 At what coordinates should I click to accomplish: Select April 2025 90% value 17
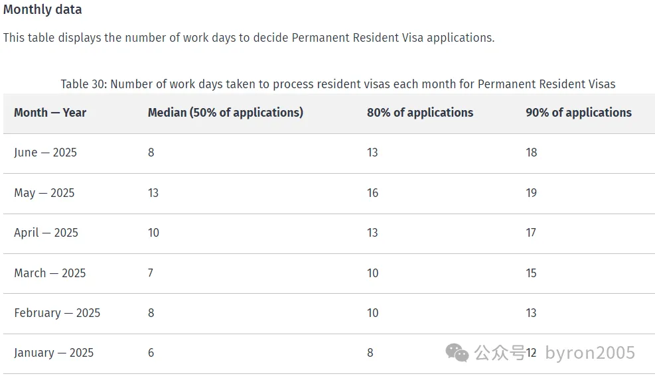[531, 233]
